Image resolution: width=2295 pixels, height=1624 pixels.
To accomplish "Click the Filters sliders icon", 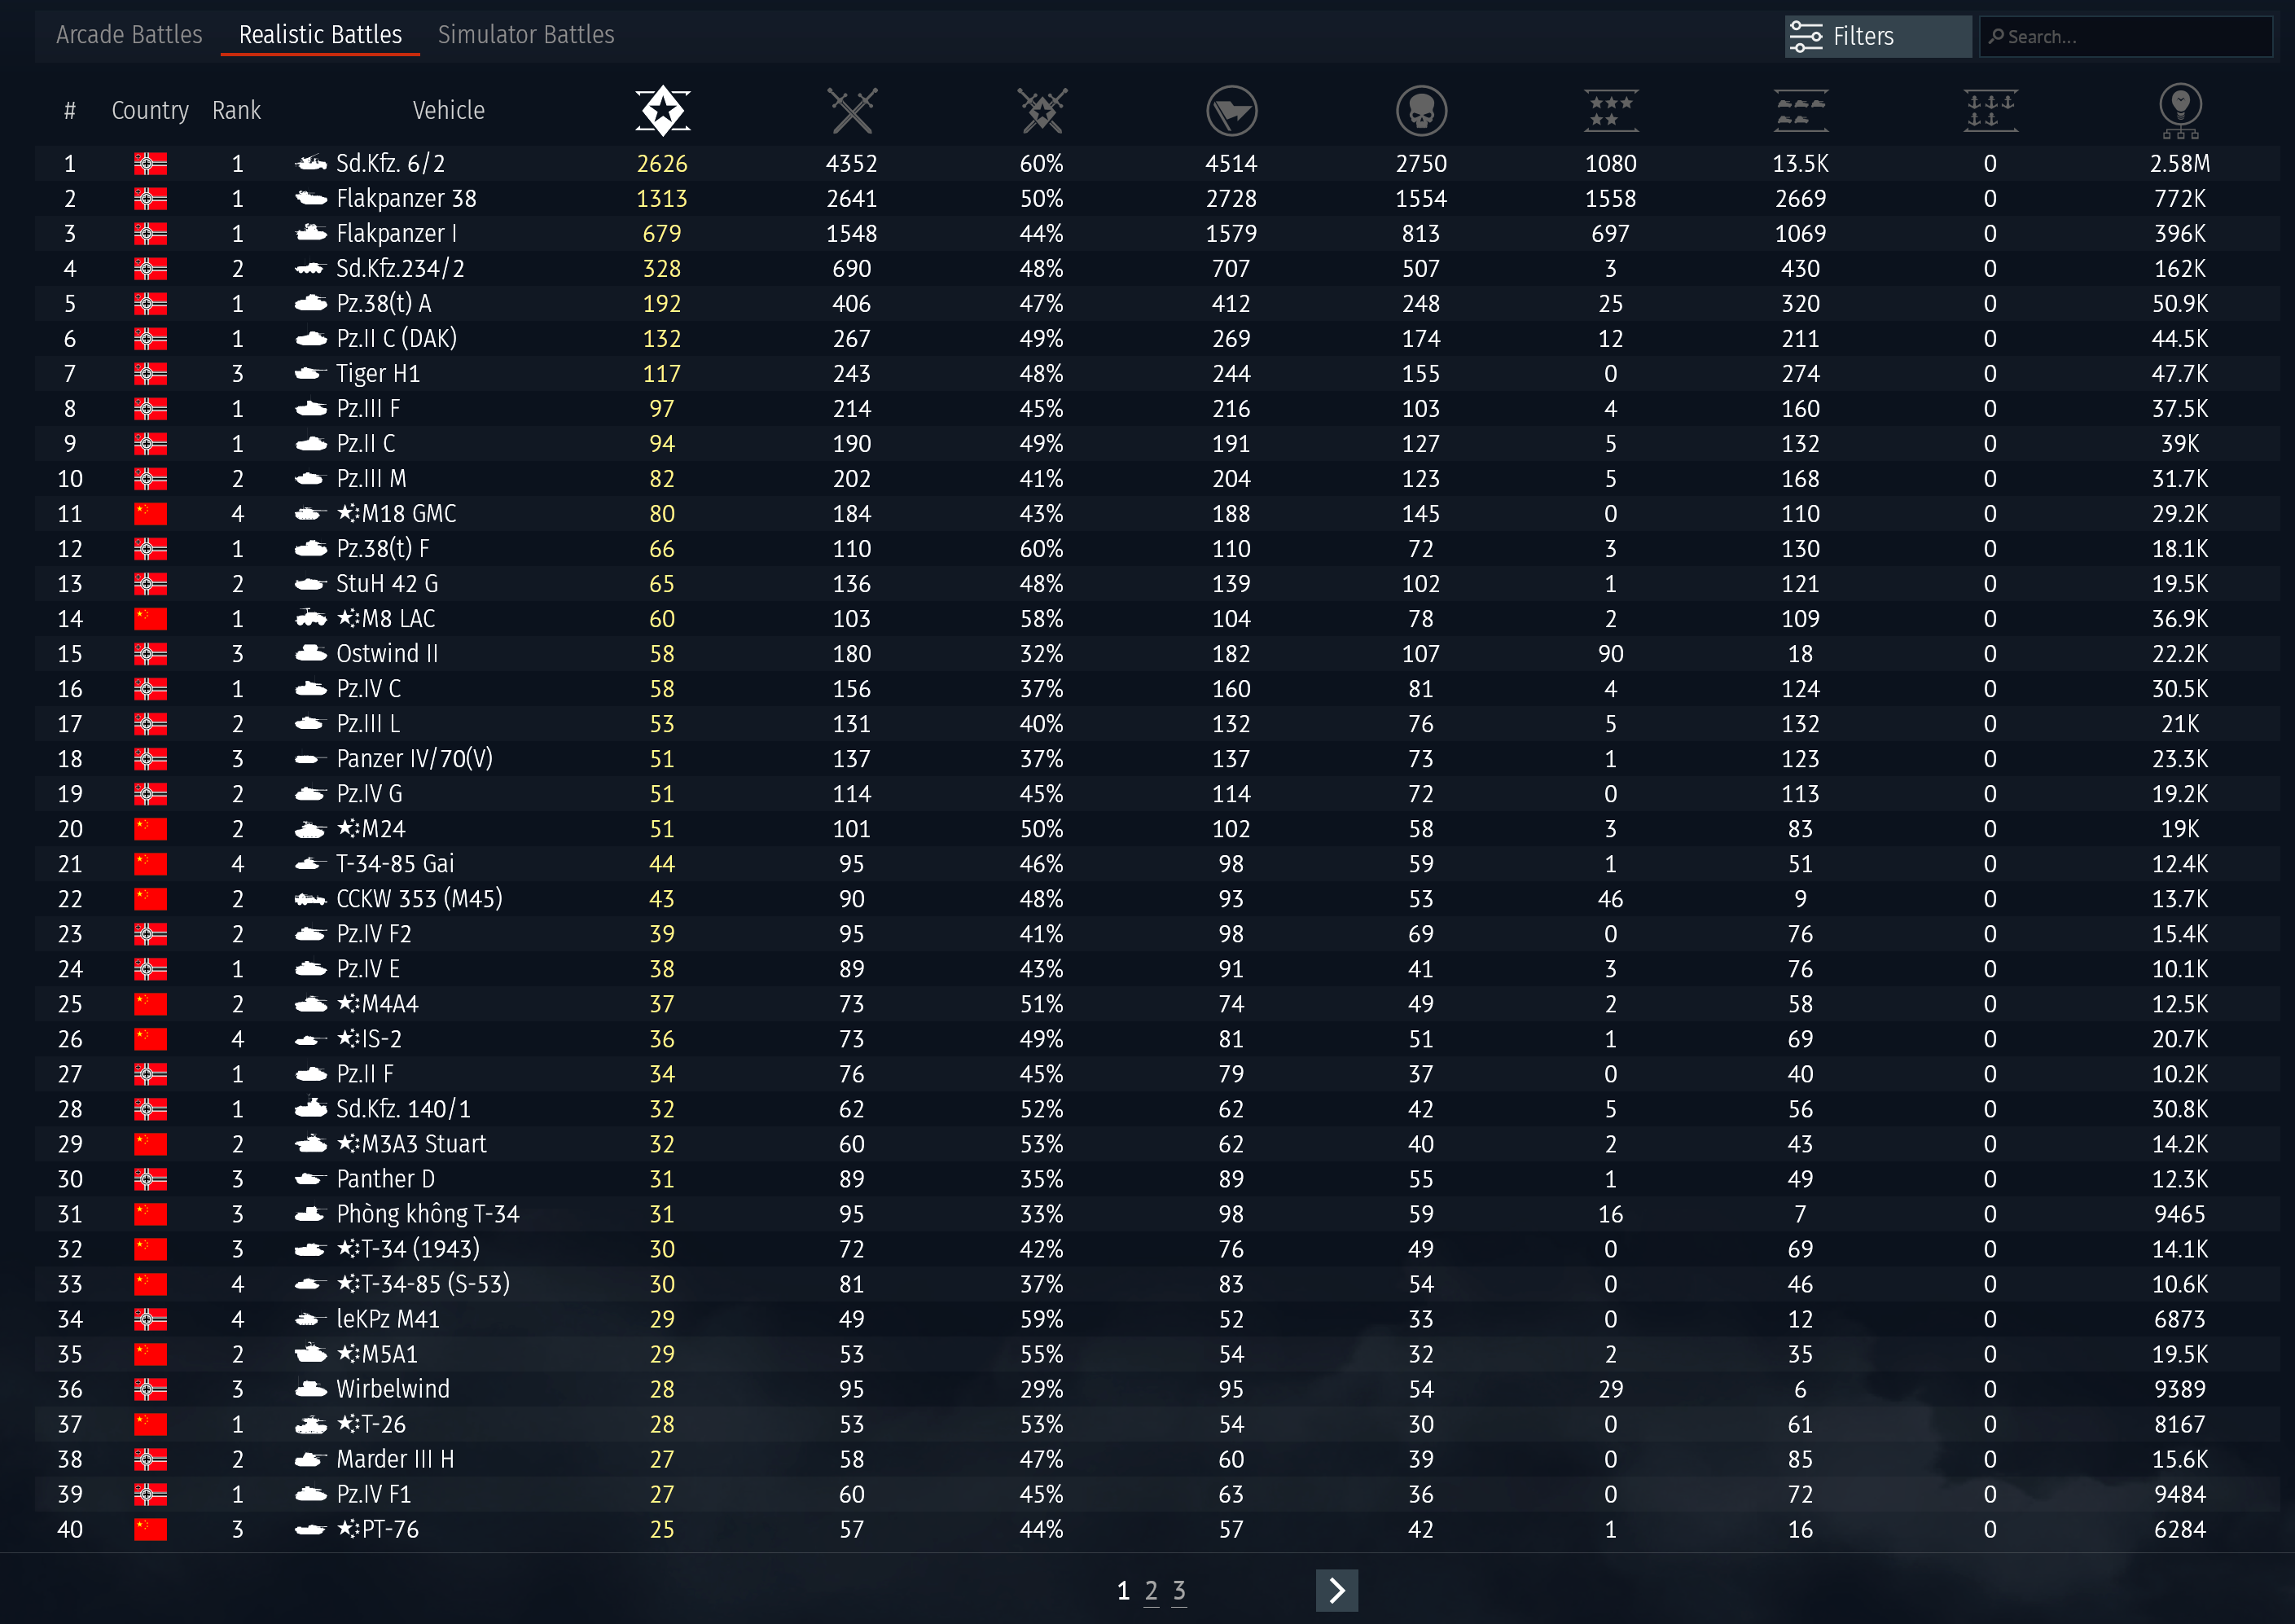I will (1806, 36).
